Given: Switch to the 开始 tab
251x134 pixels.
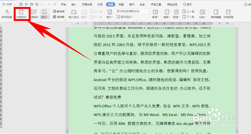Looking at the screenshot, I should pos(63,4).
